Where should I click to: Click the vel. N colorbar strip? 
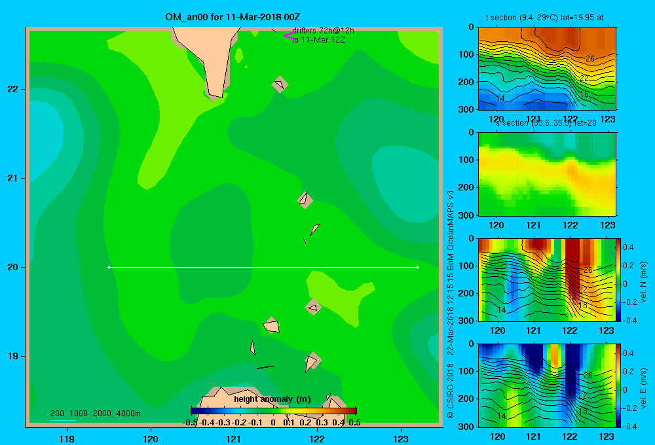(618, 279)
